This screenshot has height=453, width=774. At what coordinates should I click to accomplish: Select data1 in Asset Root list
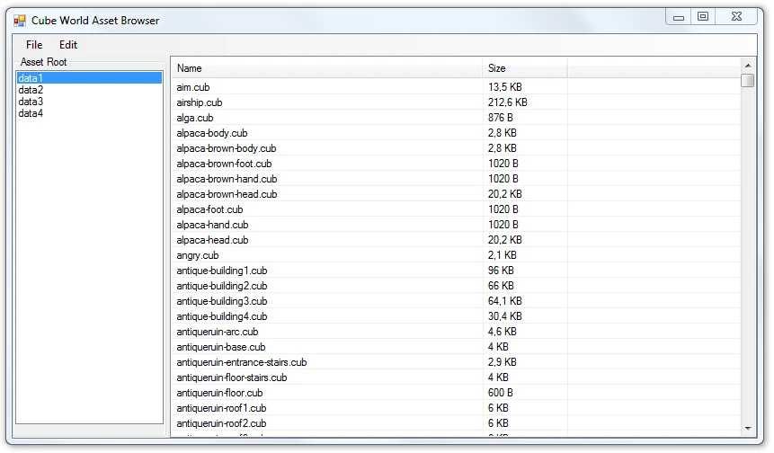89,78
